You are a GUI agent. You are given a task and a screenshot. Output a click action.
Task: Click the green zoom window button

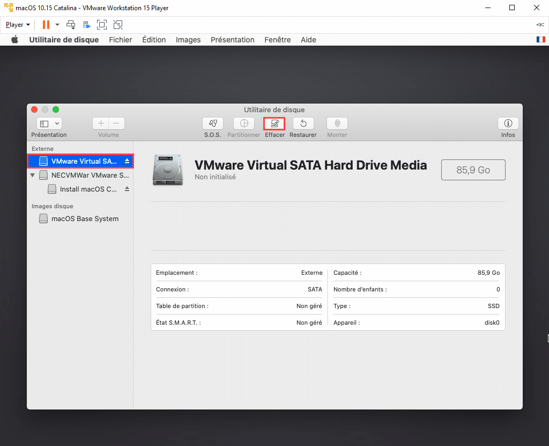pyautogui.click(x=56, y=109)
